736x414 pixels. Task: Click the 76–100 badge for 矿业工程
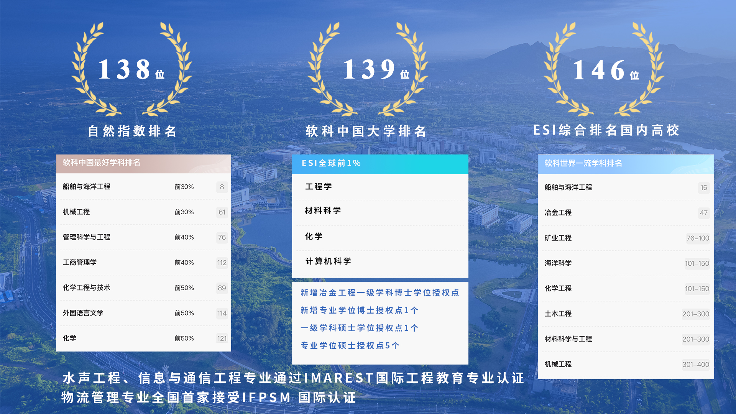pos(697,238)
